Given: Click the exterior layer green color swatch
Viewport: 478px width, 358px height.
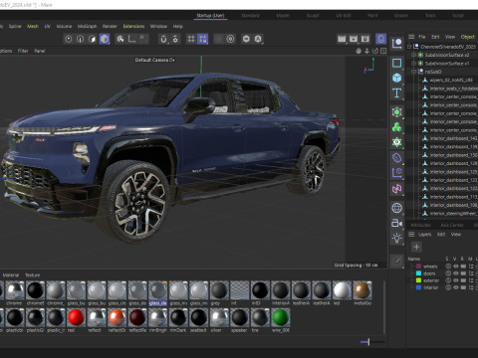Looking at the screenshot, I should pyautogui.click(x=418, y=280).
